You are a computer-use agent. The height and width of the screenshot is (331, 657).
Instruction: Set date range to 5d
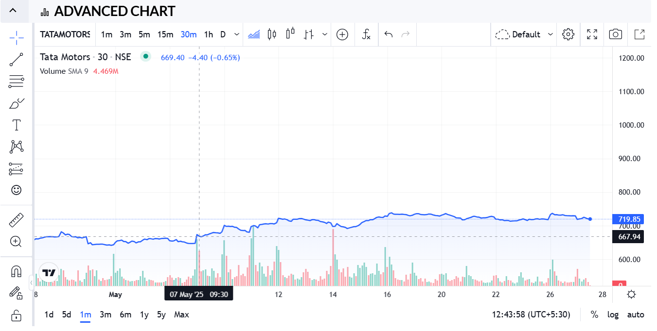pyautogui.click(x=67, y=314)
